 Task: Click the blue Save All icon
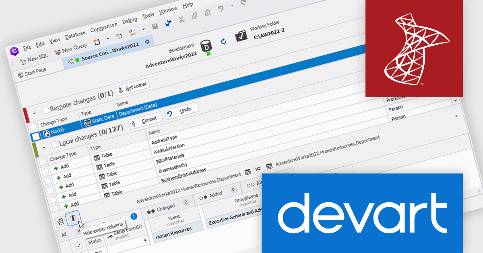click(x=168, y=22)
